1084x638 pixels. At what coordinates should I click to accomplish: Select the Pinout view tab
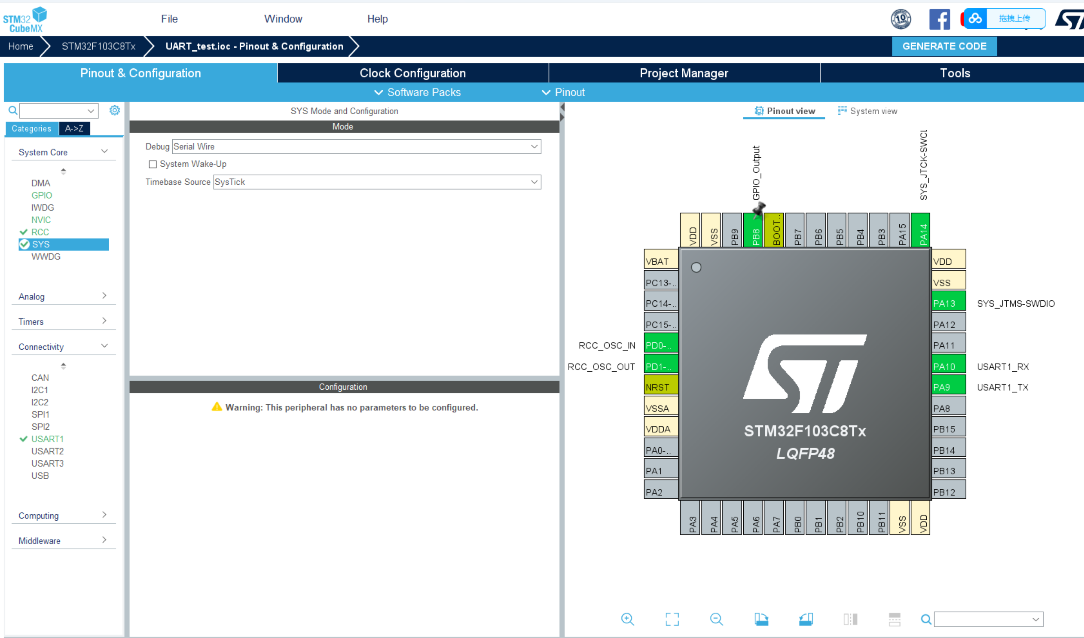[x=785, y=111]
